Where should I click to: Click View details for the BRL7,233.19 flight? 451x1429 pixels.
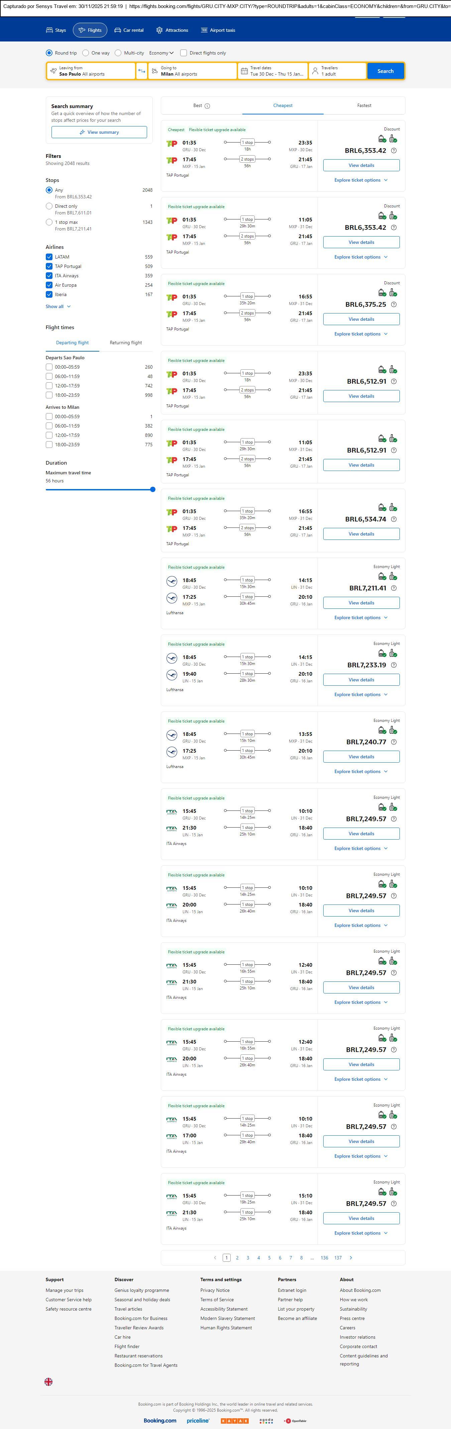tap(361, 680)
